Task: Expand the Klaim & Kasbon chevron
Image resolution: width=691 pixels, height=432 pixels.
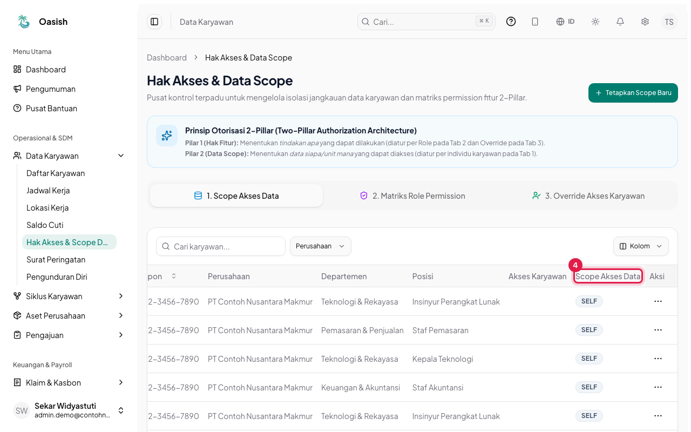Action: (121, 382)
